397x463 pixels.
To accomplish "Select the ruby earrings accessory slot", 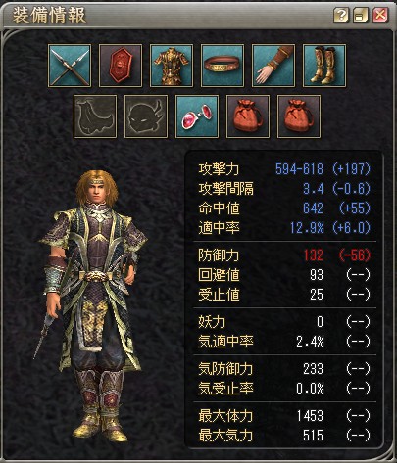I will tap(197, 116).
